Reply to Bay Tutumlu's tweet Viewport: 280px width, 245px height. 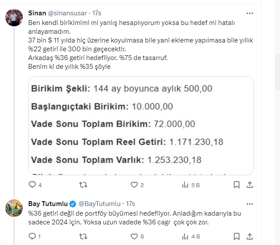pos(33,236)
